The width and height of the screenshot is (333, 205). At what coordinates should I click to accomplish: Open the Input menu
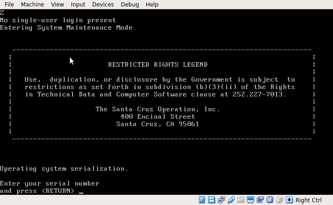pos(78,4)
